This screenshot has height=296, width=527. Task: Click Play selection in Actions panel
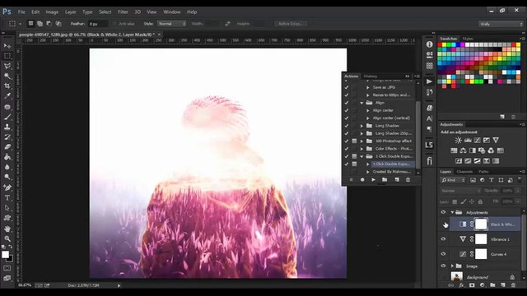(373, 179)
